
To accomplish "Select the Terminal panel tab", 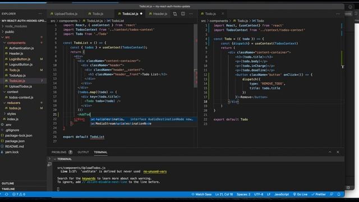I will coord(100,152).
